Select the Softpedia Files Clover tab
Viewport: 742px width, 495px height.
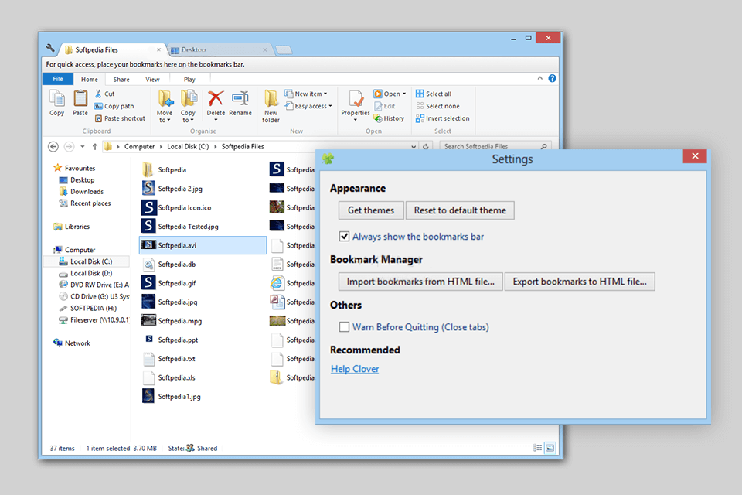(112, 49)
